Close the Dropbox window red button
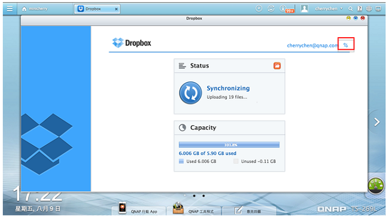The image size is (389, 218). [363, 18]
